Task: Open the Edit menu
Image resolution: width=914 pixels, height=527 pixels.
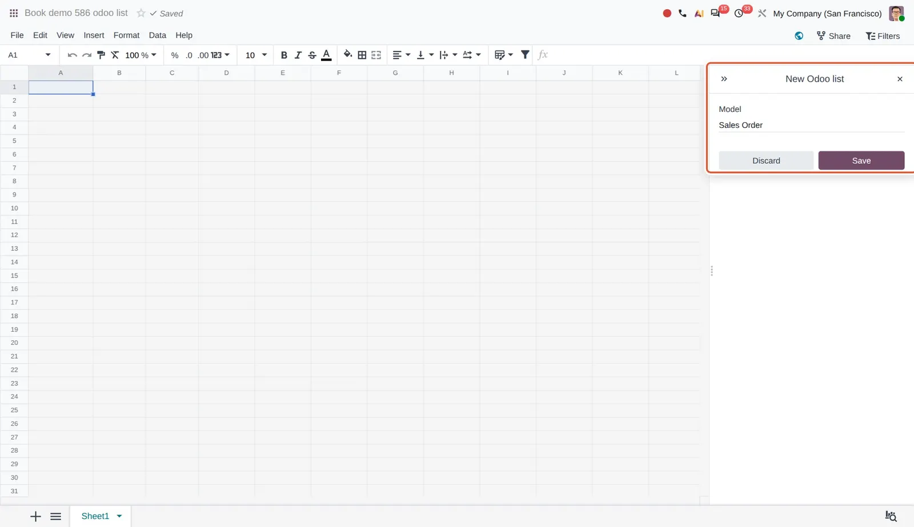Action: coord(40,35)
